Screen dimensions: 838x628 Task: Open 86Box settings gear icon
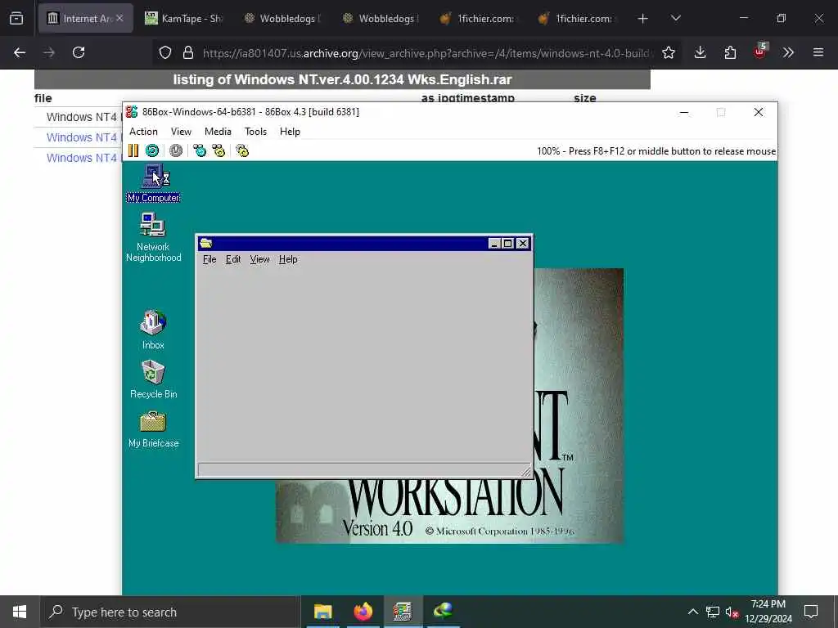coord(242,151)
